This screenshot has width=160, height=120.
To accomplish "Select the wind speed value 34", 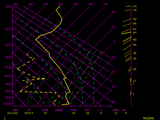I will [x=134, y=6].
